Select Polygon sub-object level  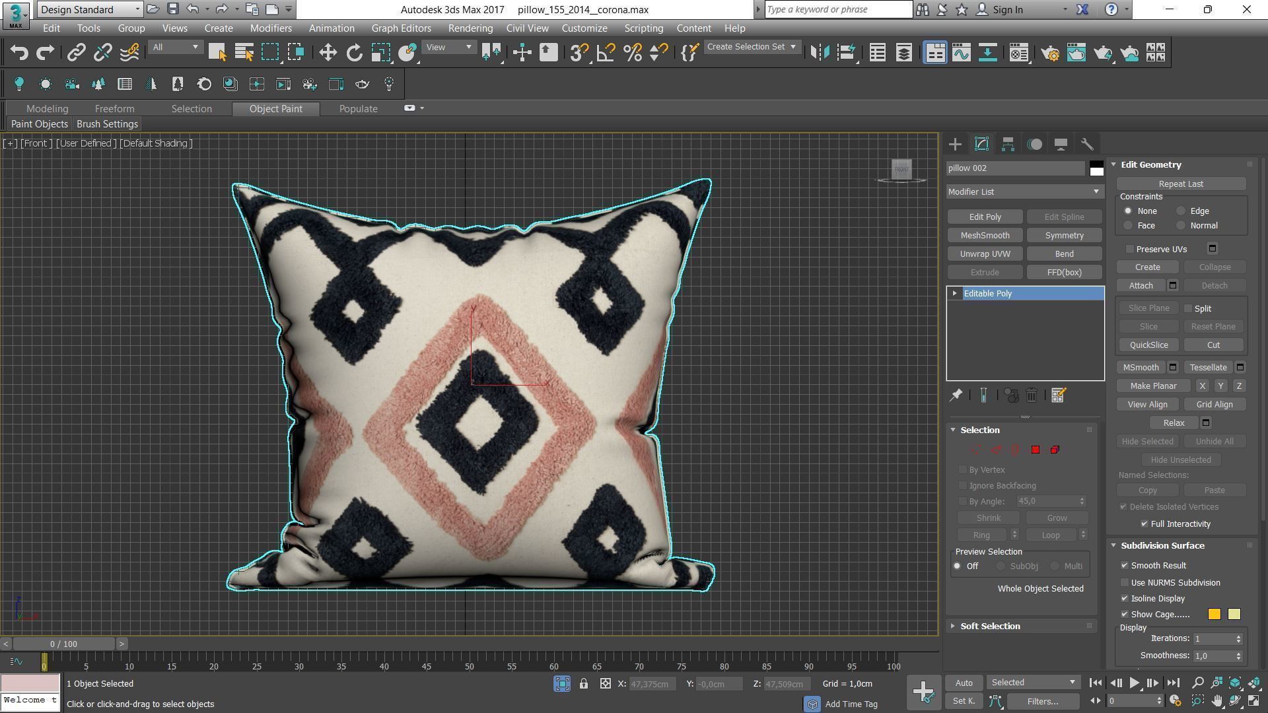click(x=1035, y=450)
